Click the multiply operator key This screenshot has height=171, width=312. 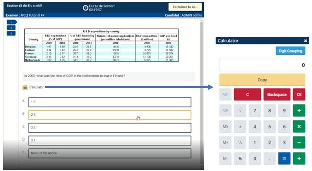[x=299, y=127]
